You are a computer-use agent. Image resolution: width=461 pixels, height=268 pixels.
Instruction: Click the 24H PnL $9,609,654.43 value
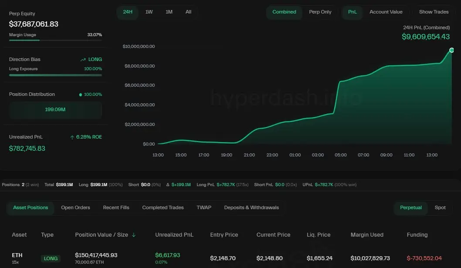tap(425, 37)
